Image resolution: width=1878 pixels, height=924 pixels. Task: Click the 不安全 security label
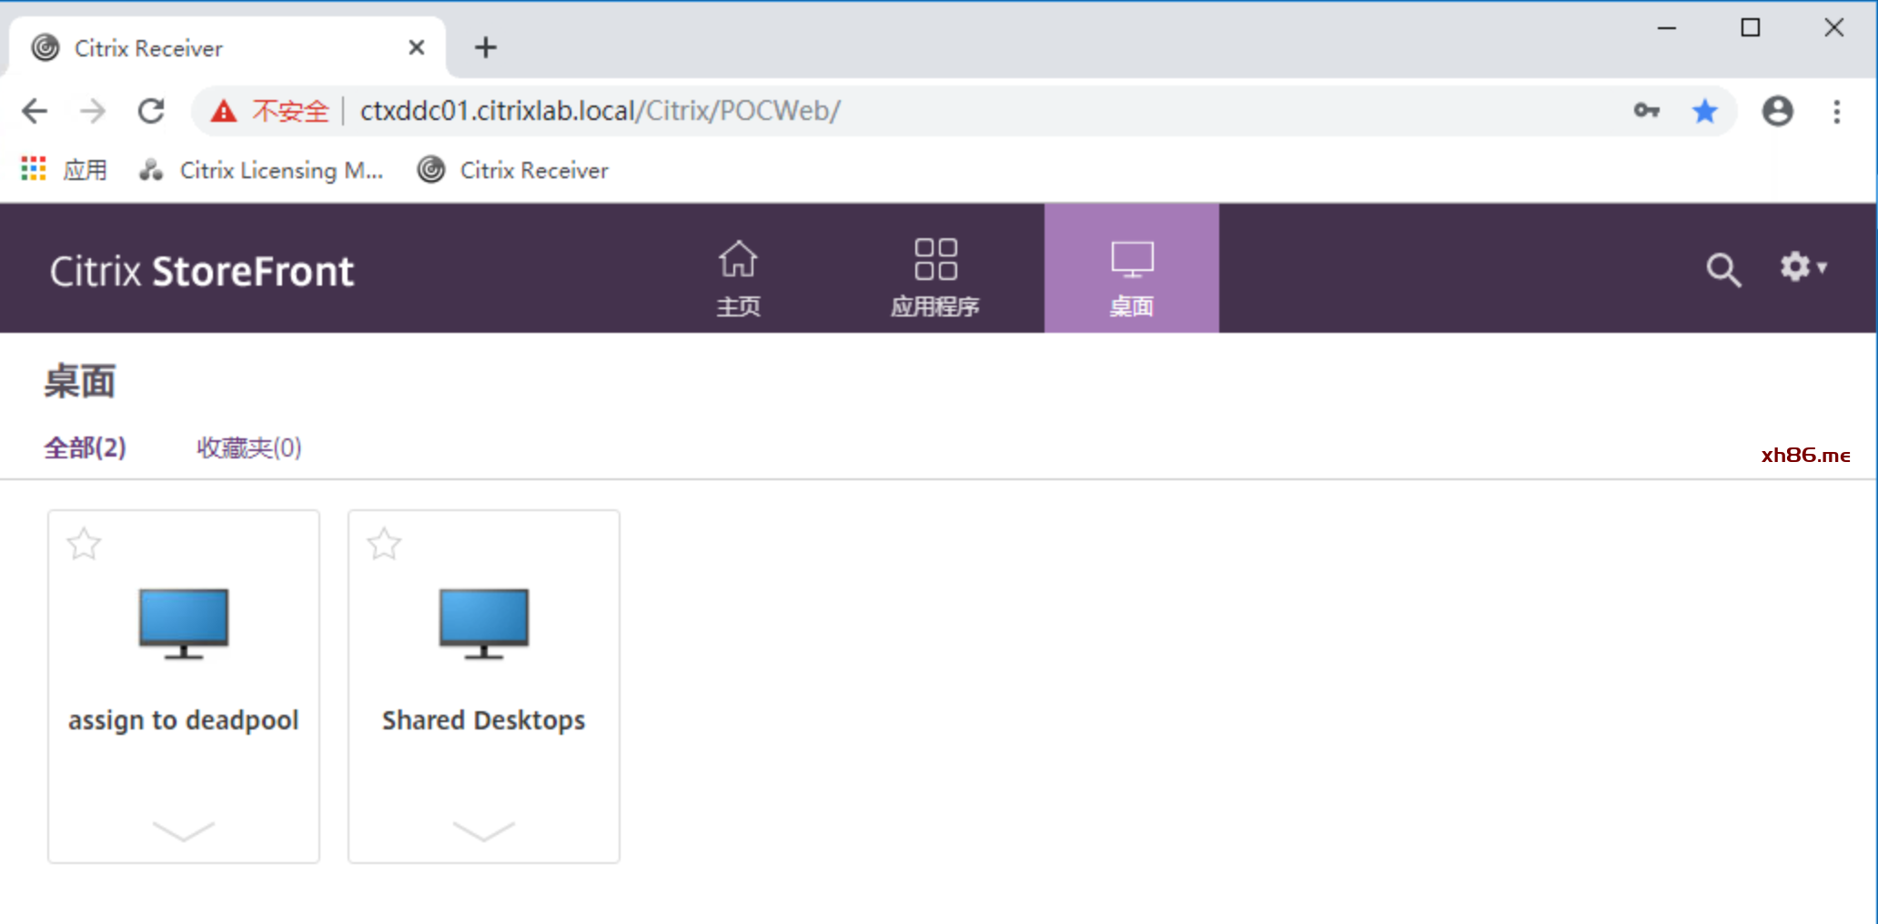[290, 111]
